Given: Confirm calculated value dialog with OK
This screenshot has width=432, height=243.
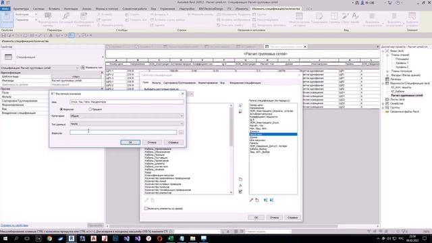Looking at the screenshot, I should [x=130, y=142].
